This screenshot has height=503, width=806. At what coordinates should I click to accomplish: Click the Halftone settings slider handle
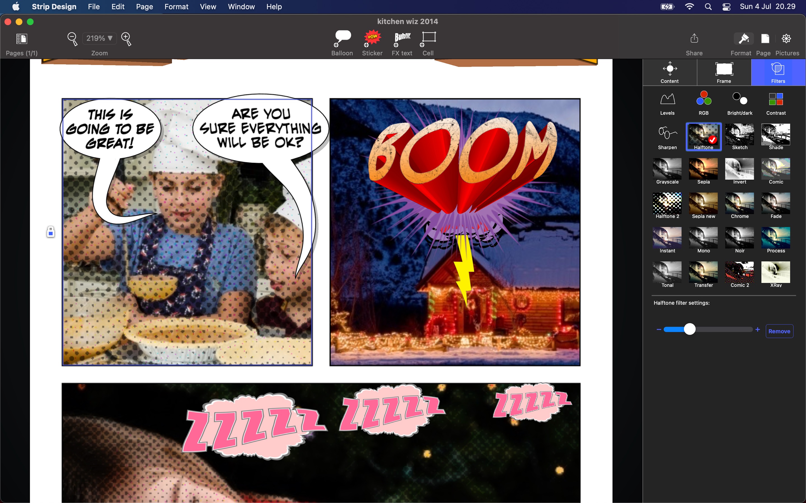point(690,329)
